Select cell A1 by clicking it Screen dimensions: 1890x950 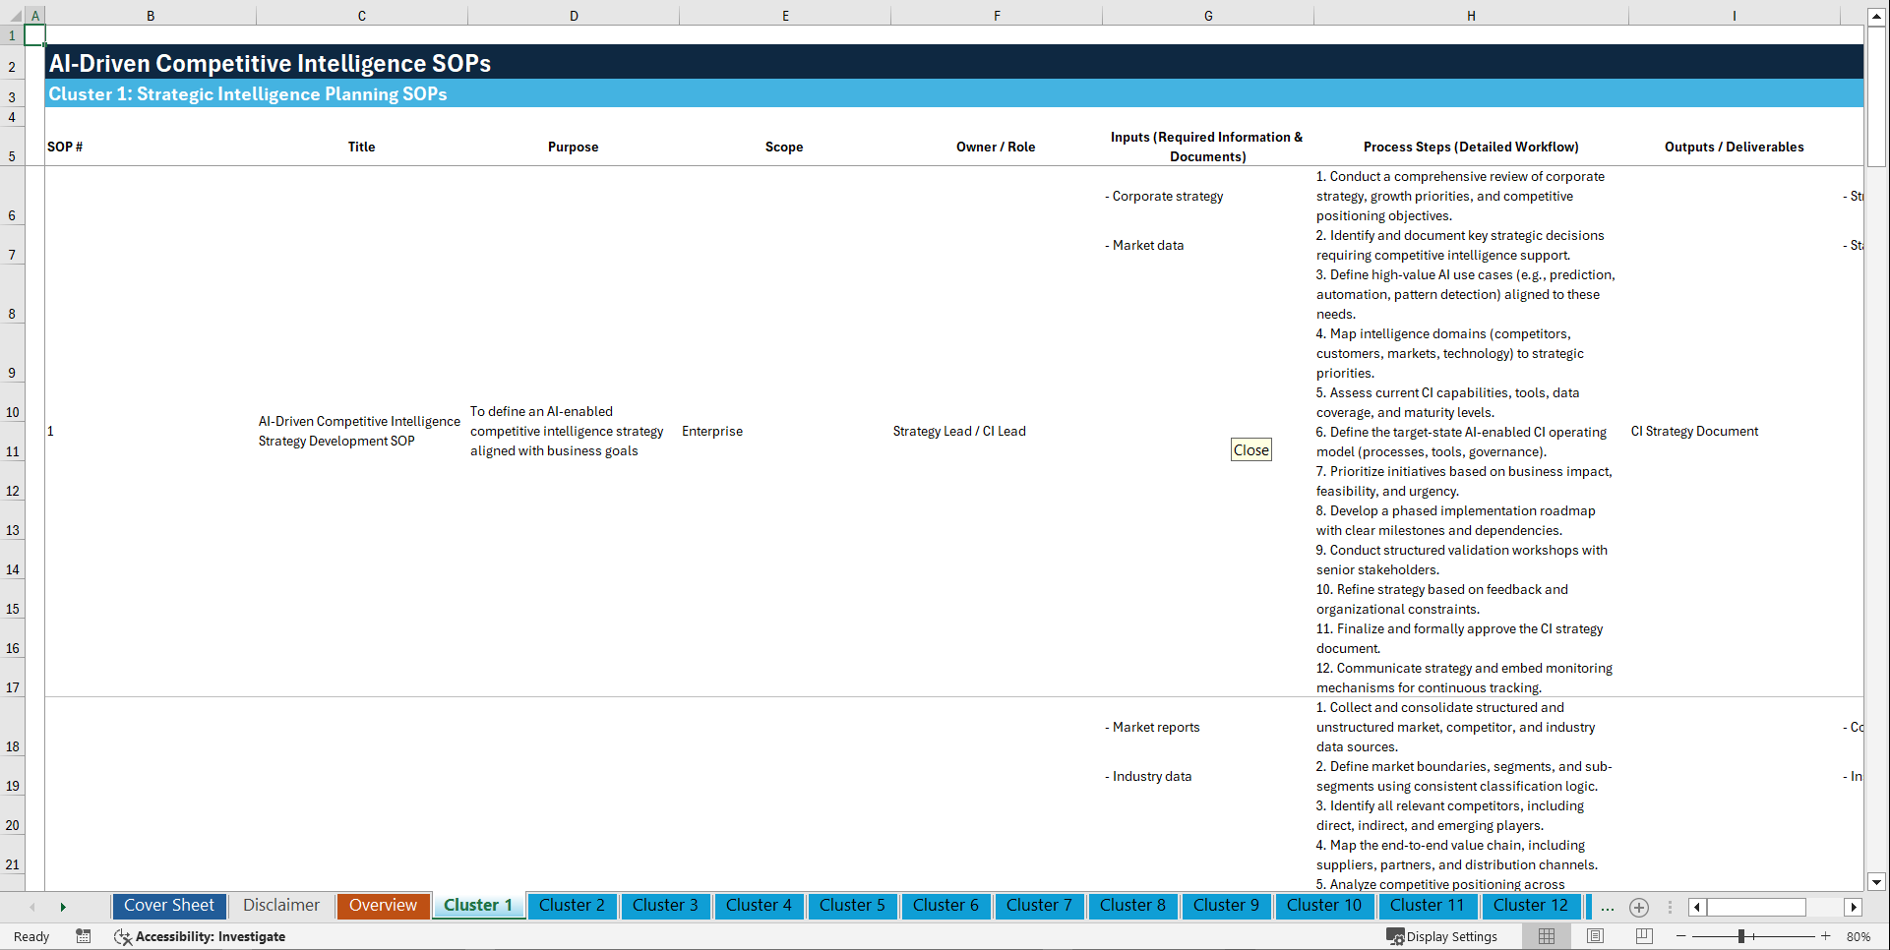pos(35,34)
